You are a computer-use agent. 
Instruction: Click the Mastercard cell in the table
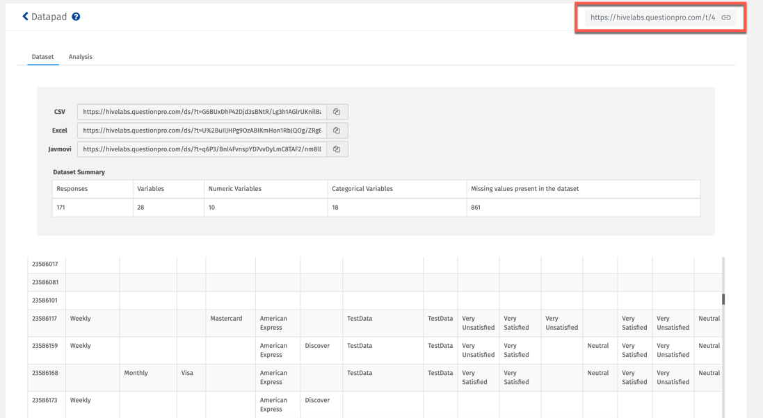[226, 319]
